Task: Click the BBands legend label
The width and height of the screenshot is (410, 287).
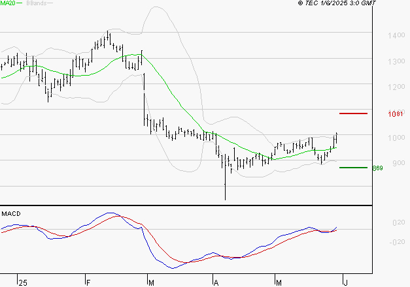Action: 35,4
